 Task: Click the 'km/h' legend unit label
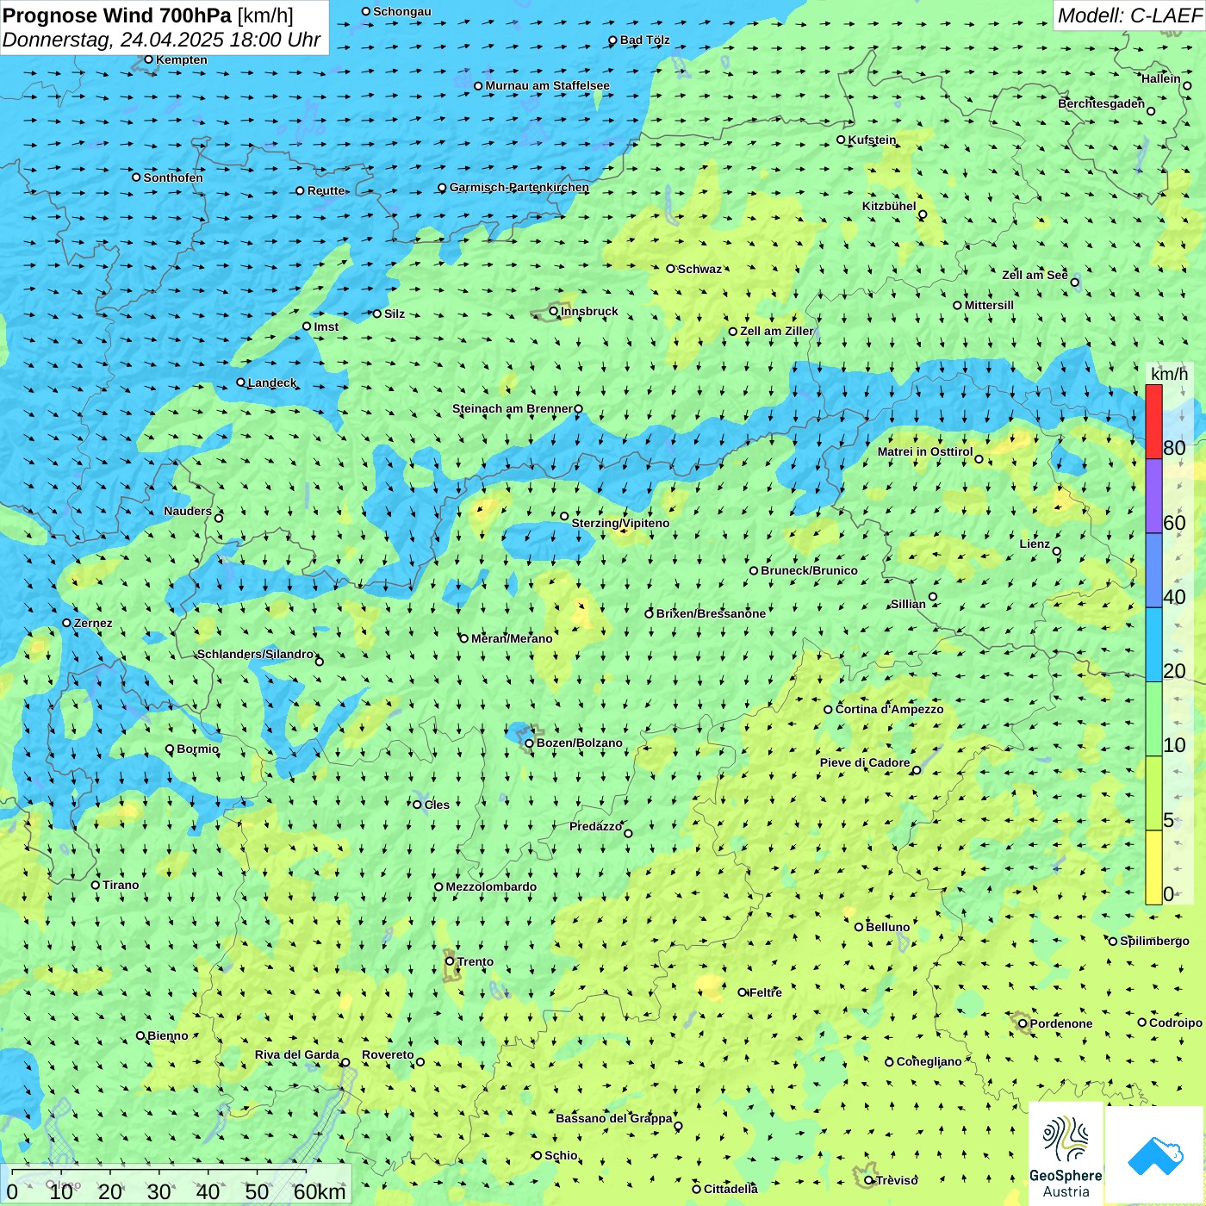tap(1169, 374)
